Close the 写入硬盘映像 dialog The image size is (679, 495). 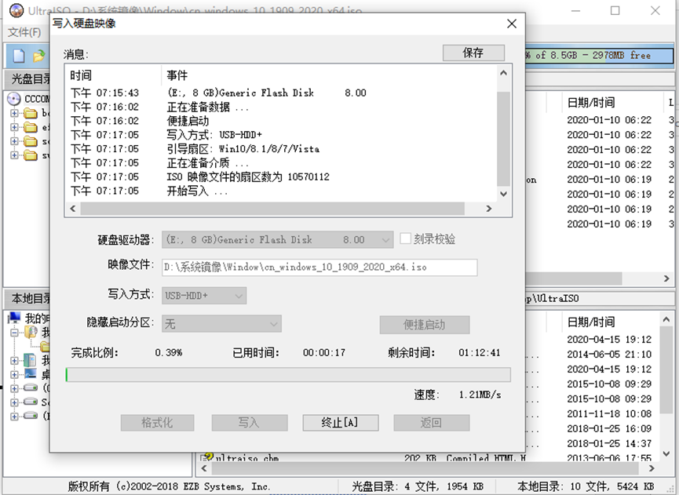pos(512,24)
